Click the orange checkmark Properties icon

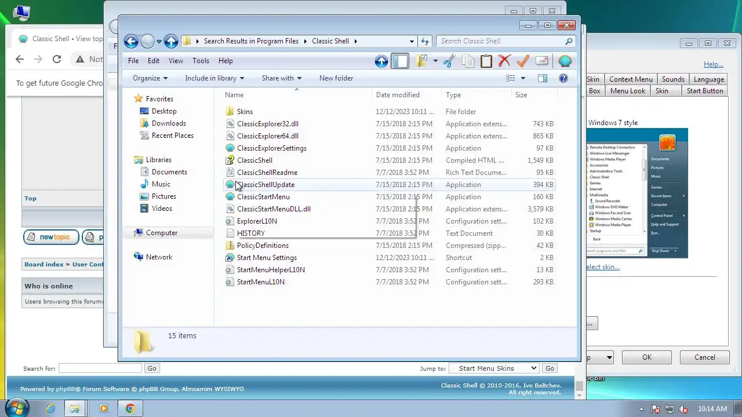point(523,61)
